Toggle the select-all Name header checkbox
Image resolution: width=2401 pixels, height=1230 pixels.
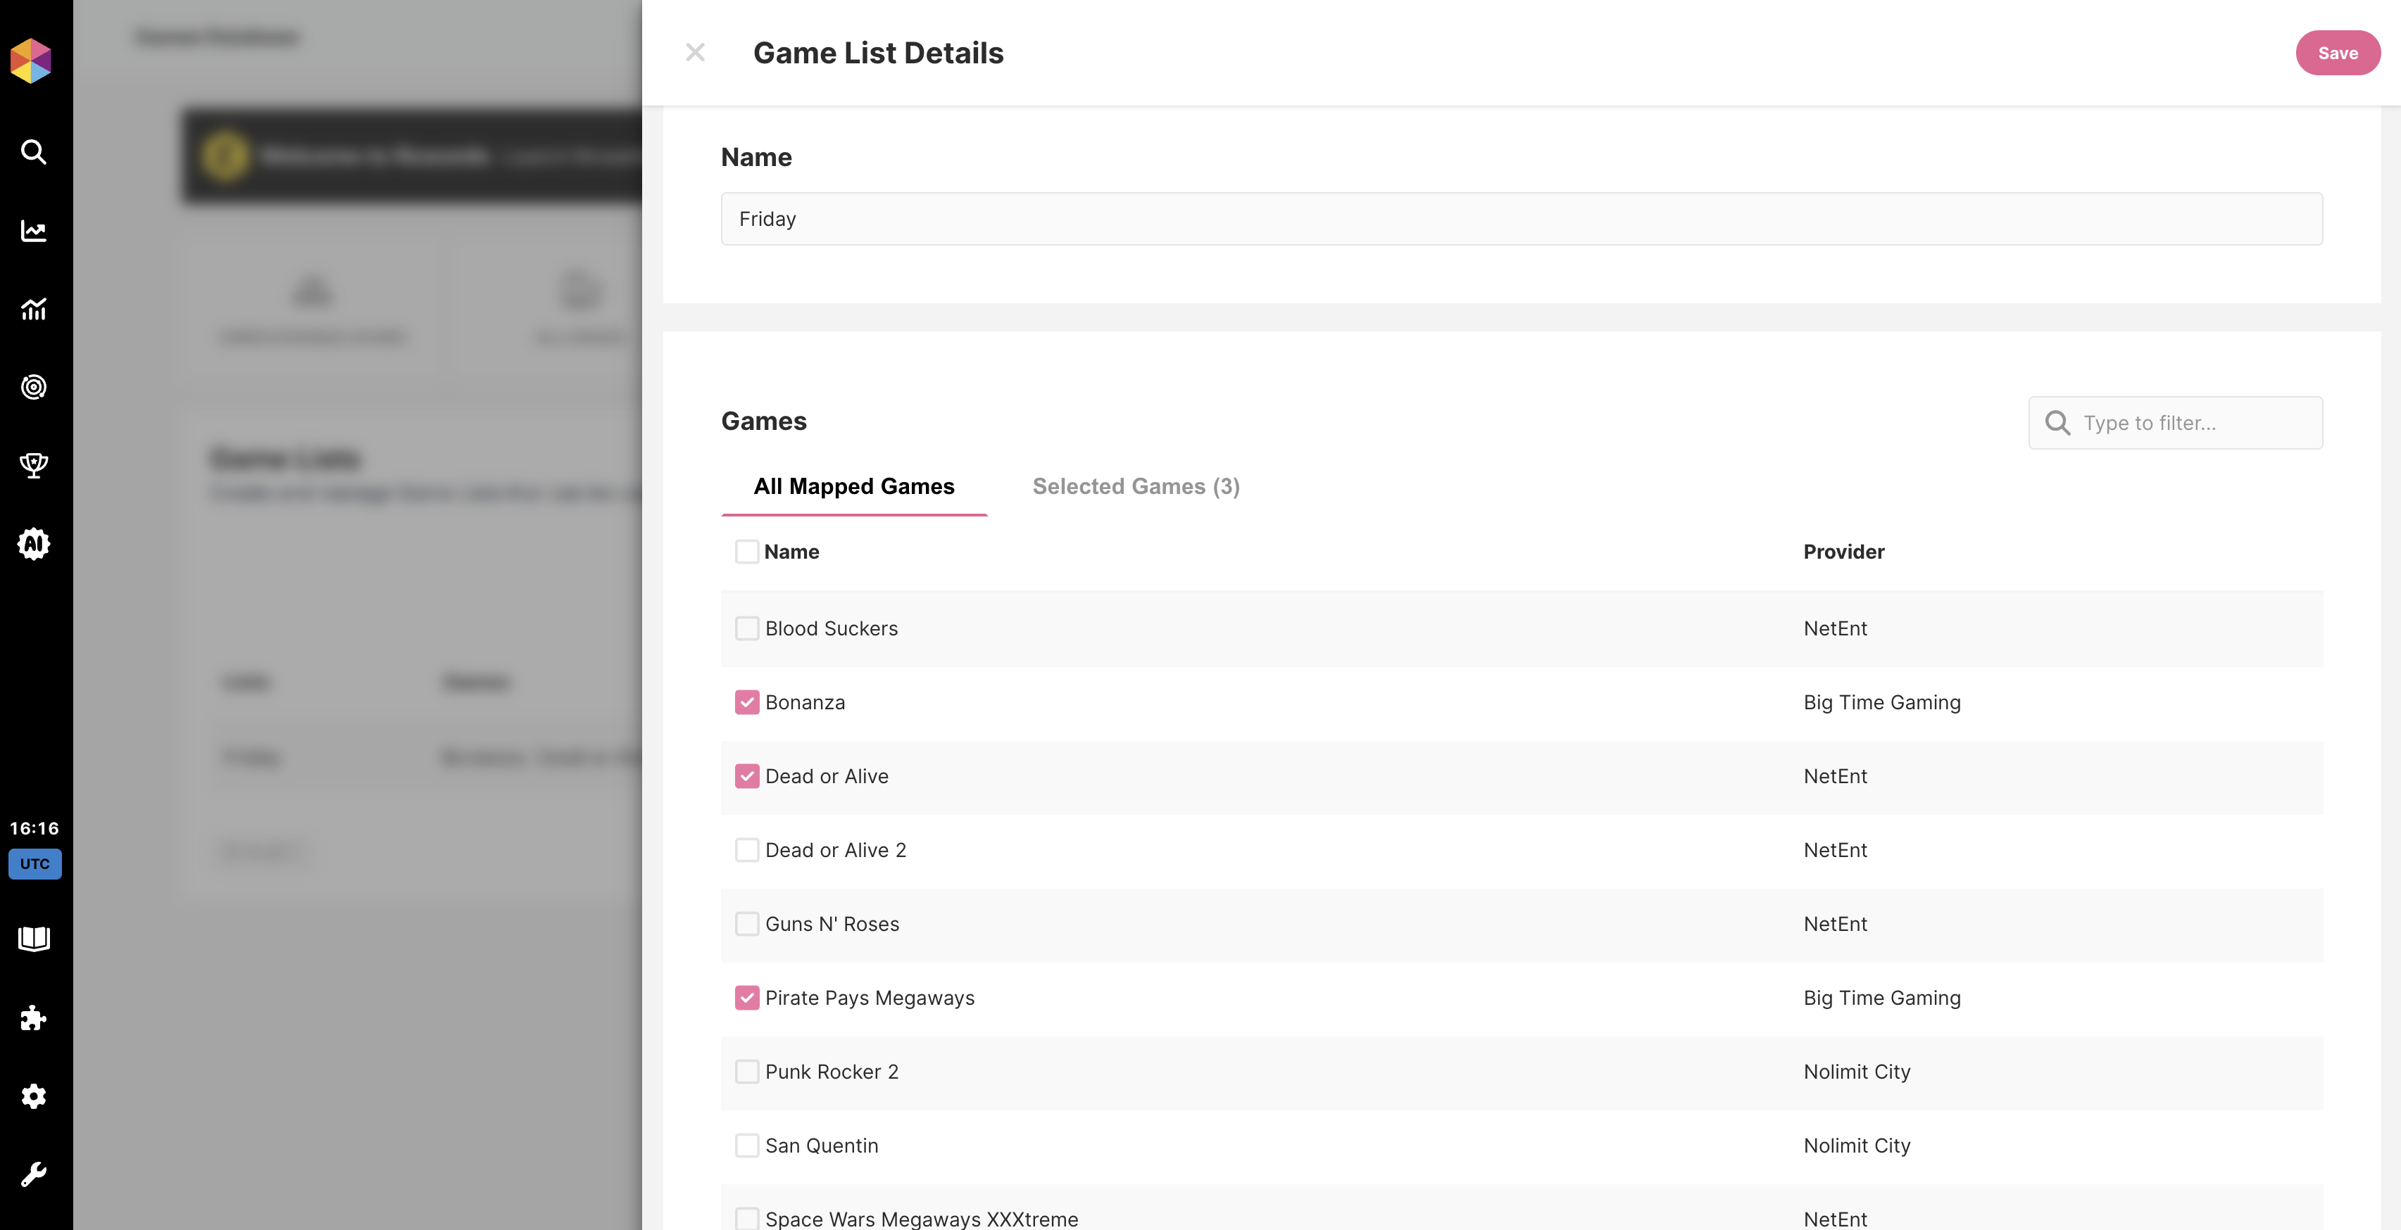tap(746, 552)
